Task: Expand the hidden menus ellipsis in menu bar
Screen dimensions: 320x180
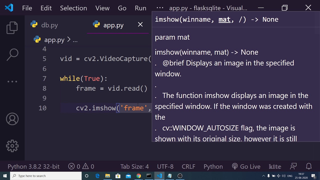Action: 160,8
